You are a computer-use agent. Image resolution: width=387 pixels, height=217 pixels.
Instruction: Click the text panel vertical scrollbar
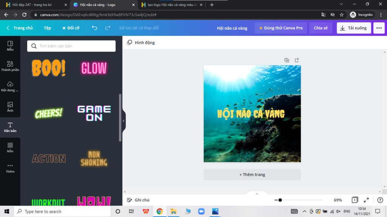(x=120, y=118)
